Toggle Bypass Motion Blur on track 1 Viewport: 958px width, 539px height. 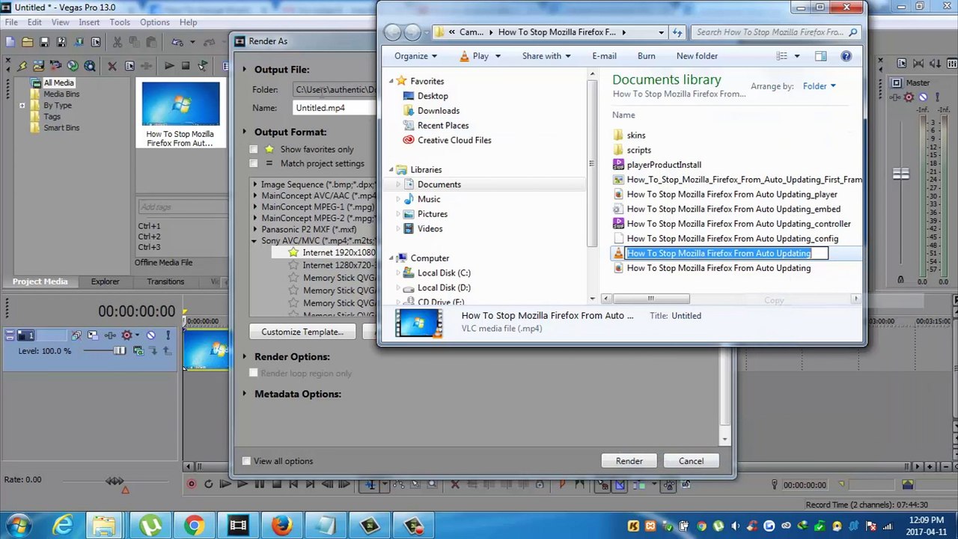[x=76, y=335]
